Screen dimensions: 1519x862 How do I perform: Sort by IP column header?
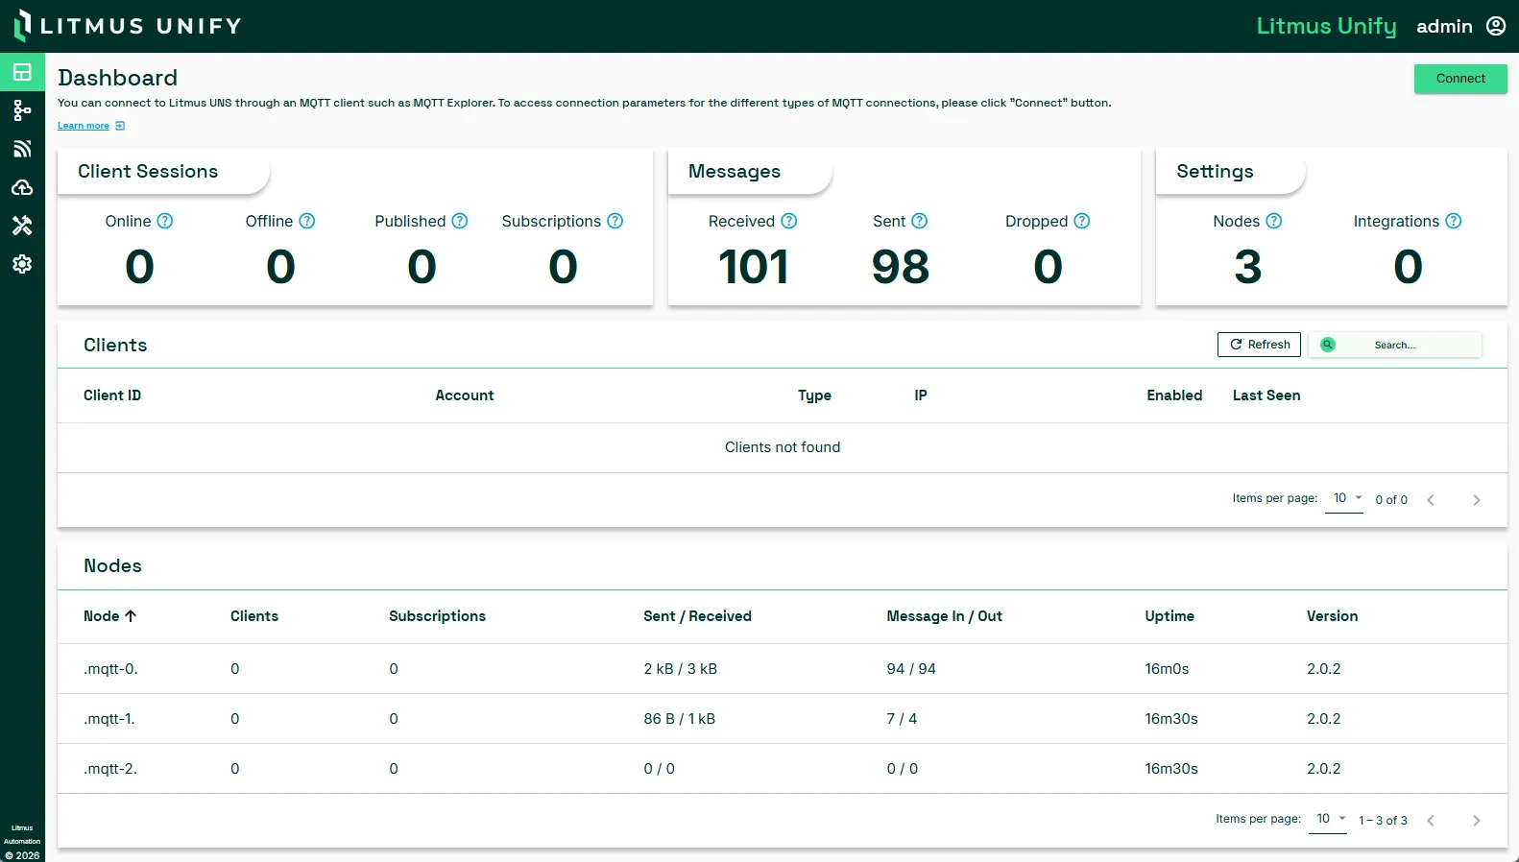(x=921, y=395)
